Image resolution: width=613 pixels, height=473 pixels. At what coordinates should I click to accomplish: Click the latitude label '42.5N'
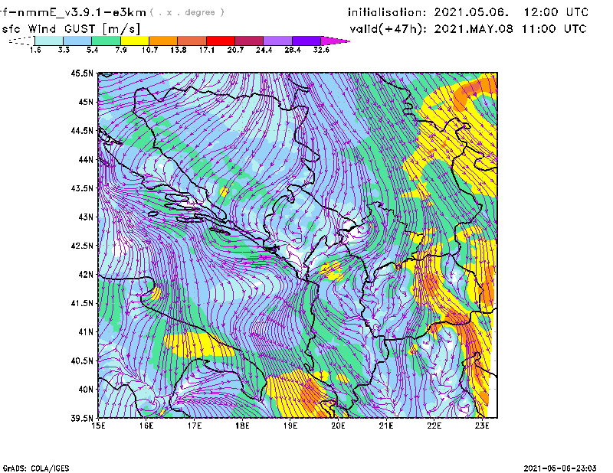[82, 246]
